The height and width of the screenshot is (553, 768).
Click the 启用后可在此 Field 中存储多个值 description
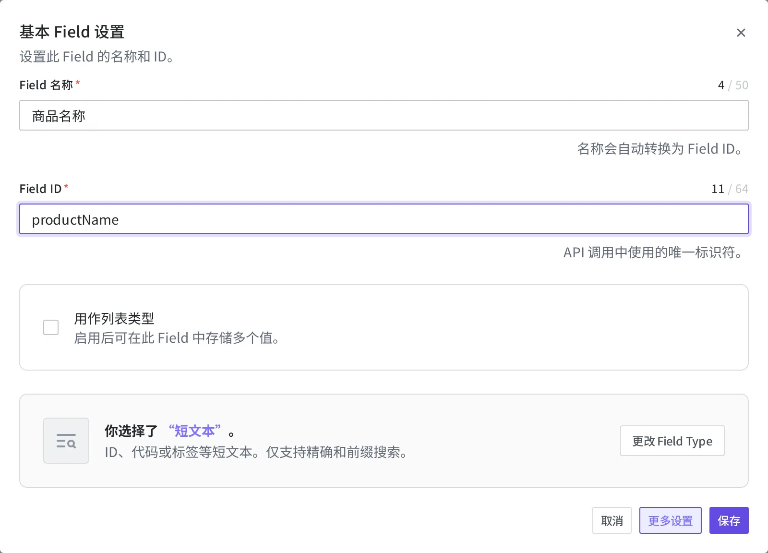pos(177,338)
